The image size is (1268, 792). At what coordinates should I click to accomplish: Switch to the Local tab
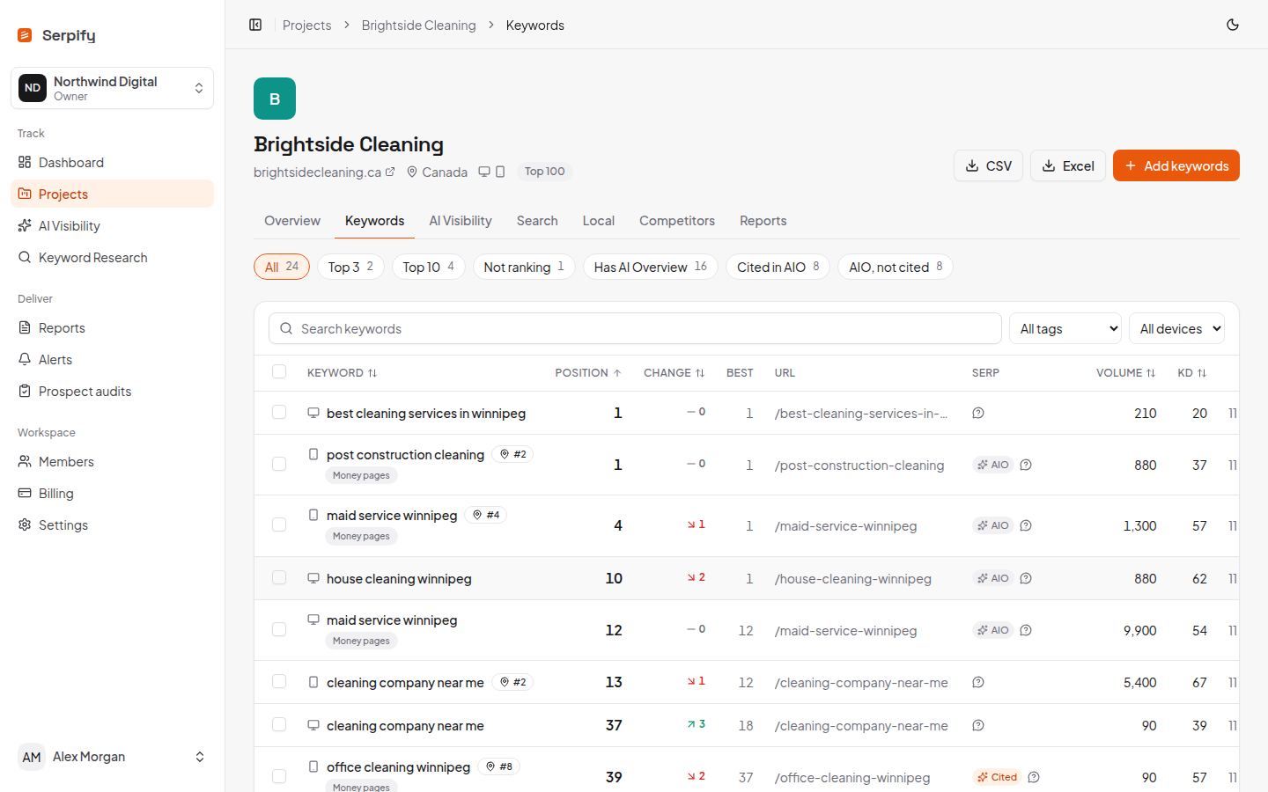599,221
